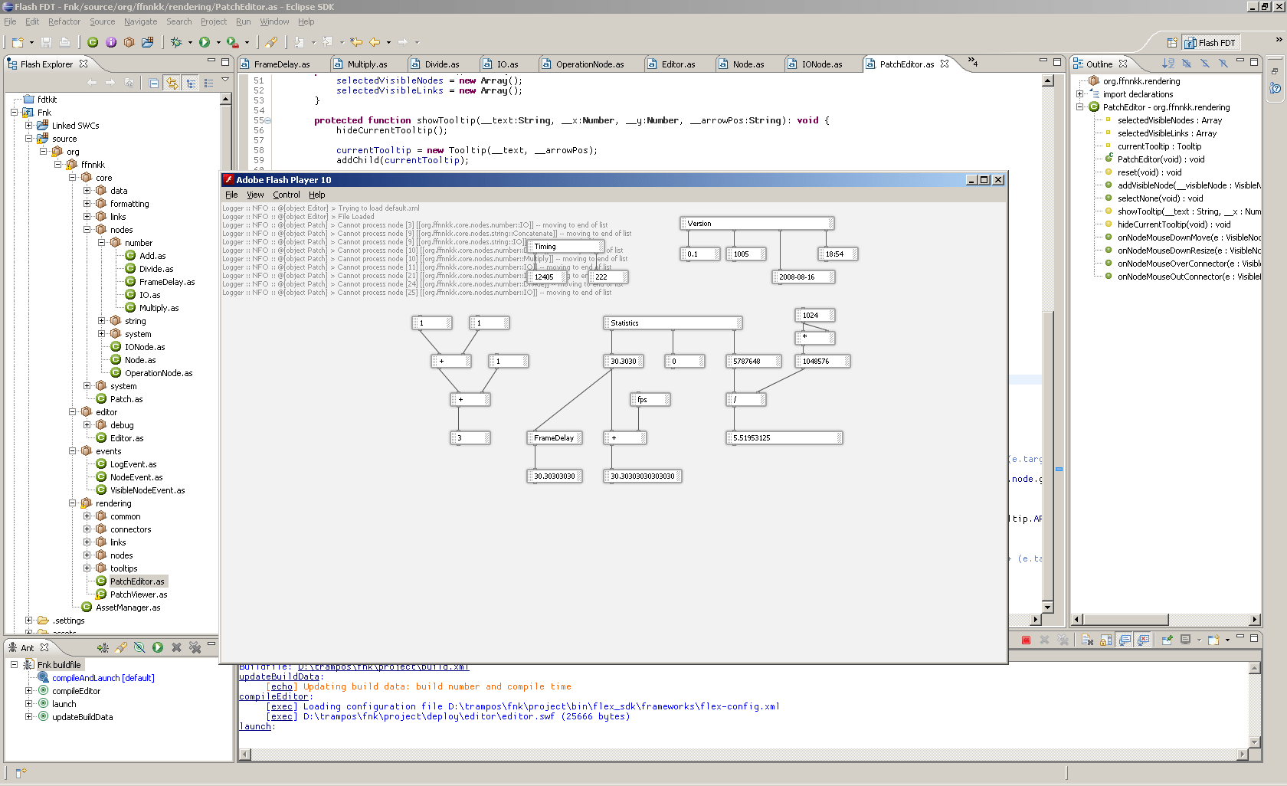The height and width of the screenshot is (786, 1287).
Task: Click Clear Console icon in console toolbar
Action: [1087, 640]
